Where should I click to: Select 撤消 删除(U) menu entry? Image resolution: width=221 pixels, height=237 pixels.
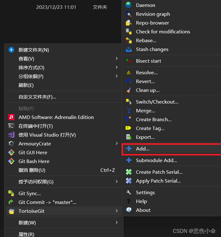[64, 170]
